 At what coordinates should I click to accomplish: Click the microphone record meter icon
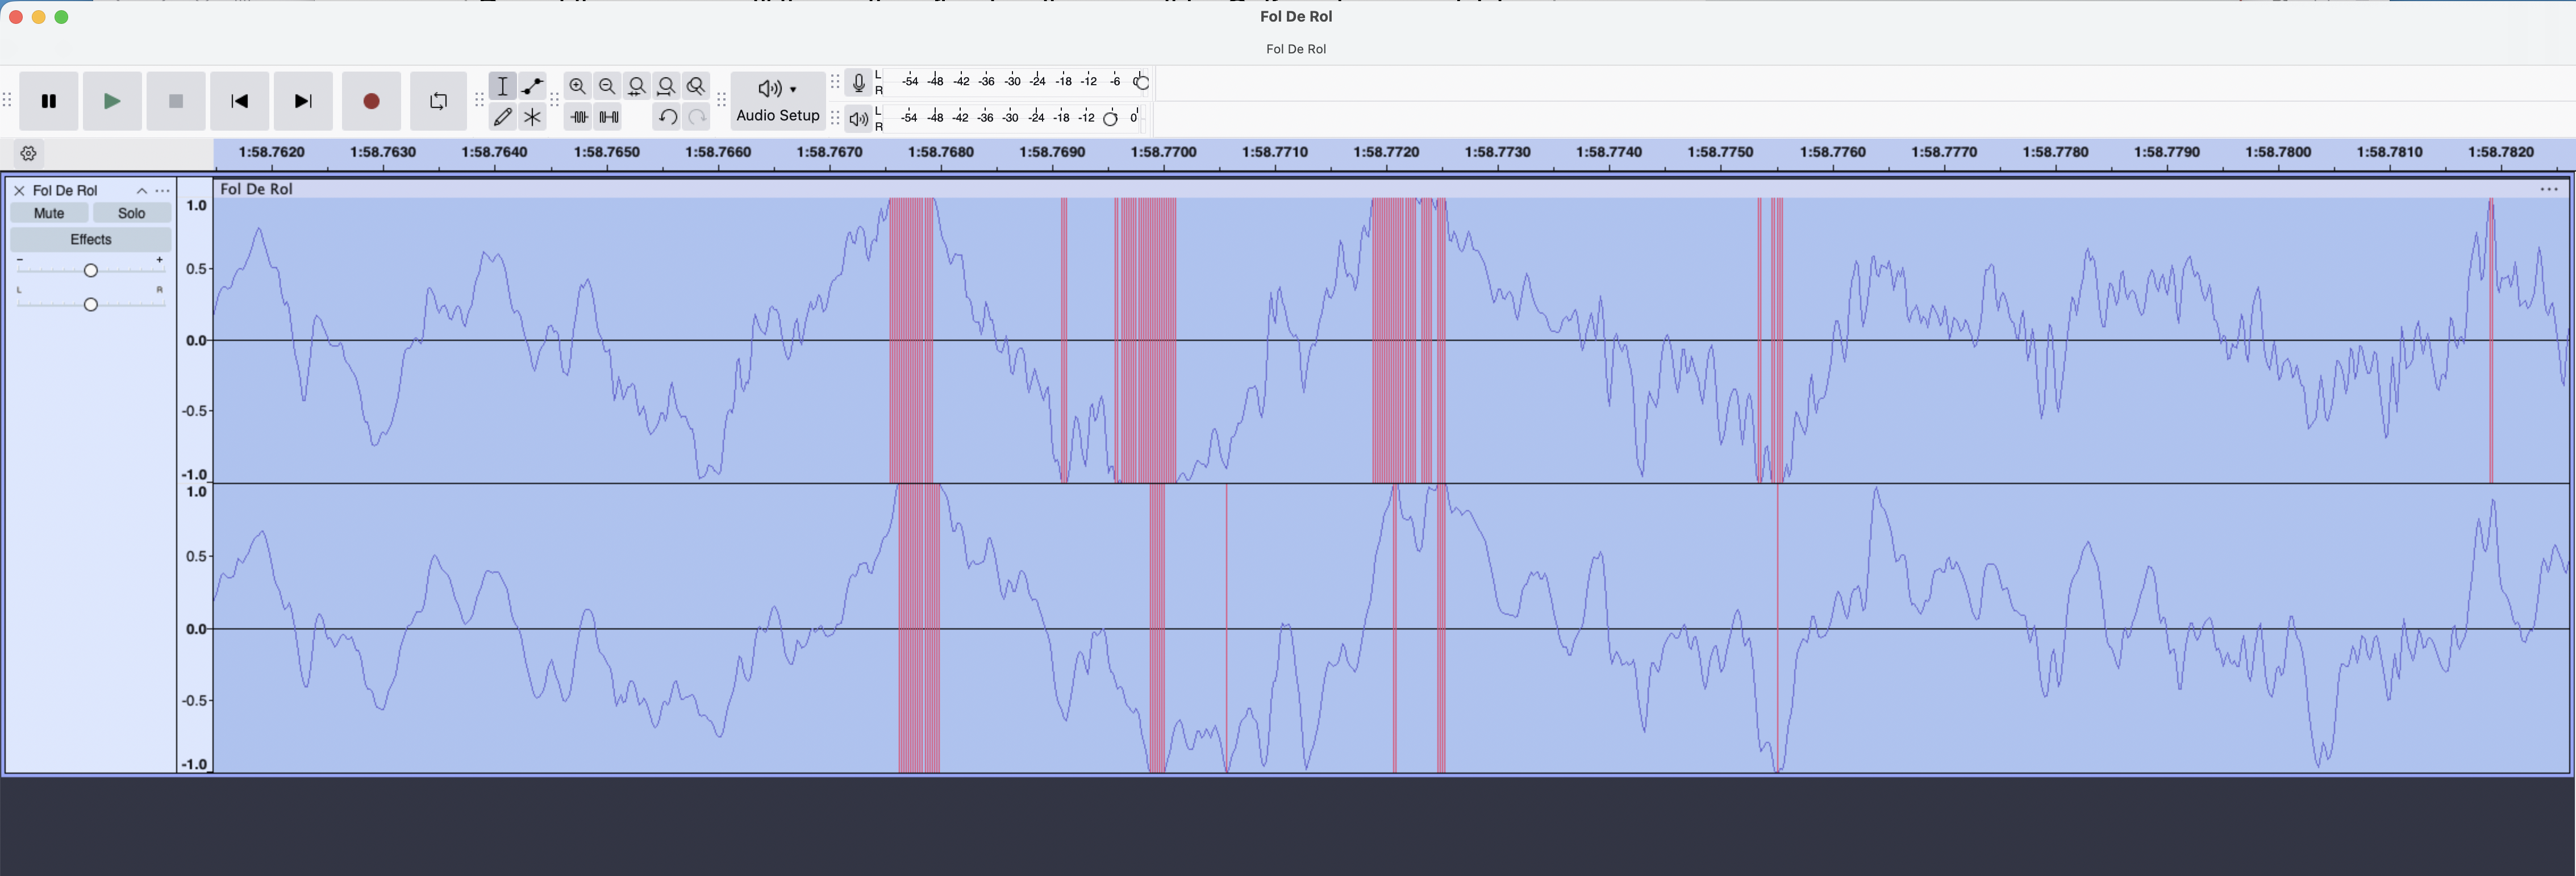coord(858,83)
